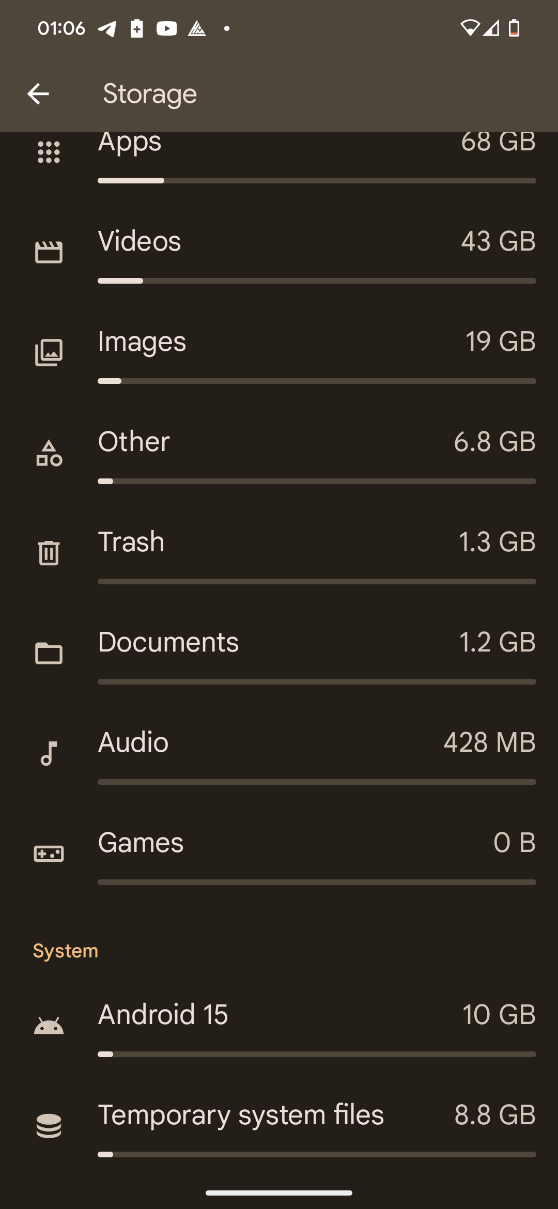Tap the Trash bin icon
Viewport: 558px width, 1209px height.
pos(49,553)
